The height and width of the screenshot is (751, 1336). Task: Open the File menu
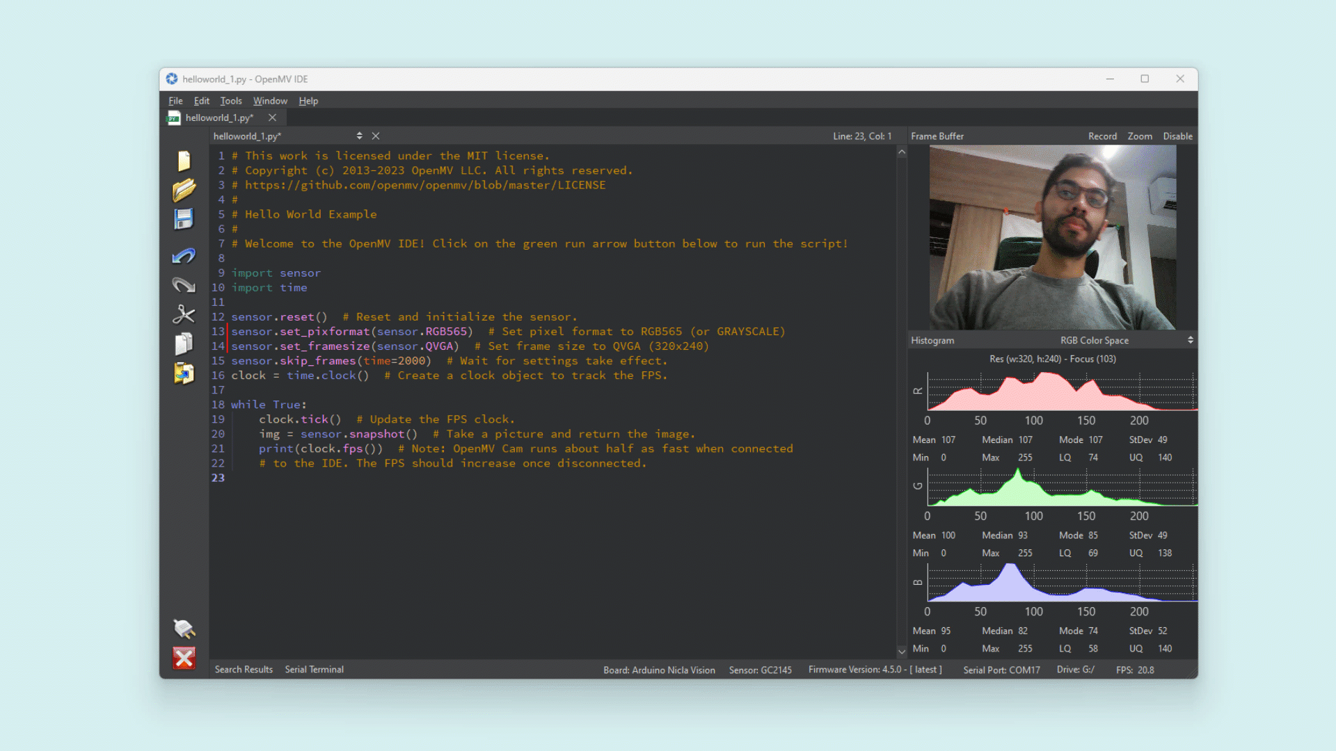(175, 101)
